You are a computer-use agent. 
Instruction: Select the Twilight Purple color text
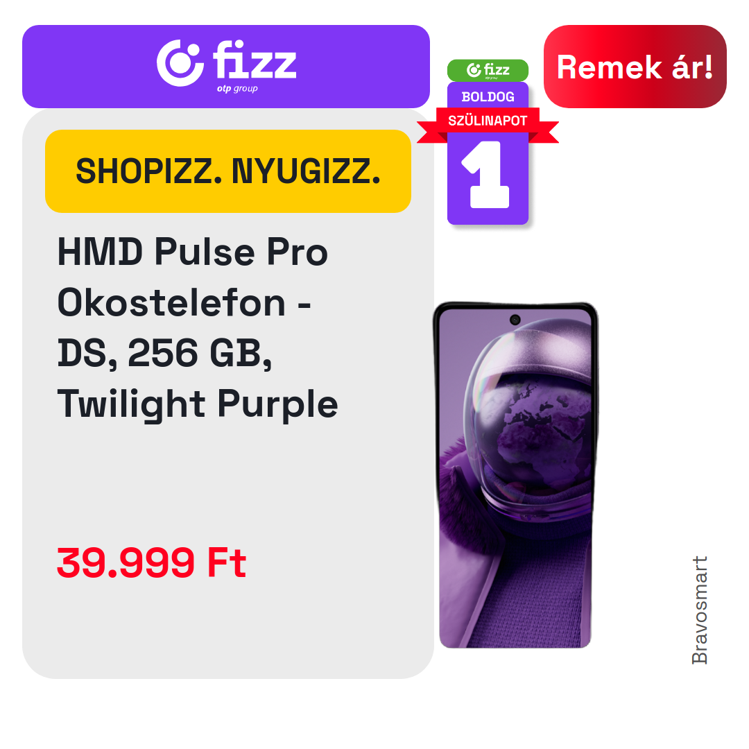coord(198,404)
